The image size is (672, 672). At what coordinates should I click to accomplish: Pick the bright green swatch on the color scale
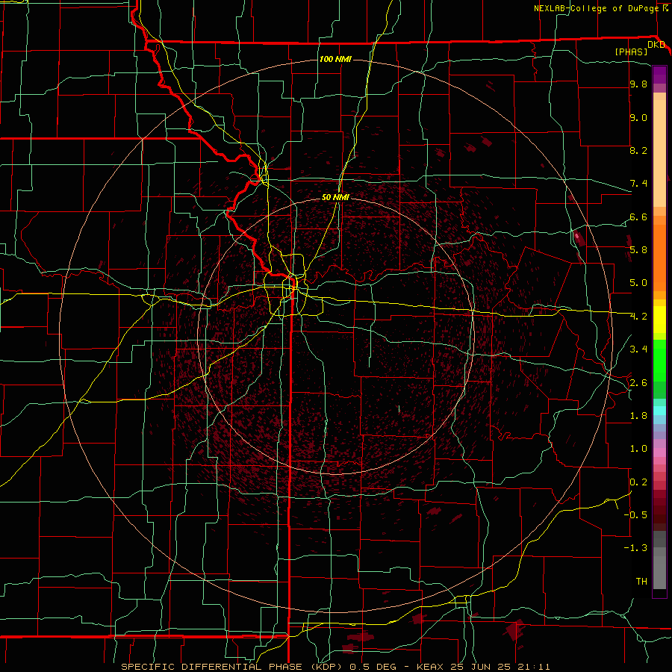click(659, 361)
